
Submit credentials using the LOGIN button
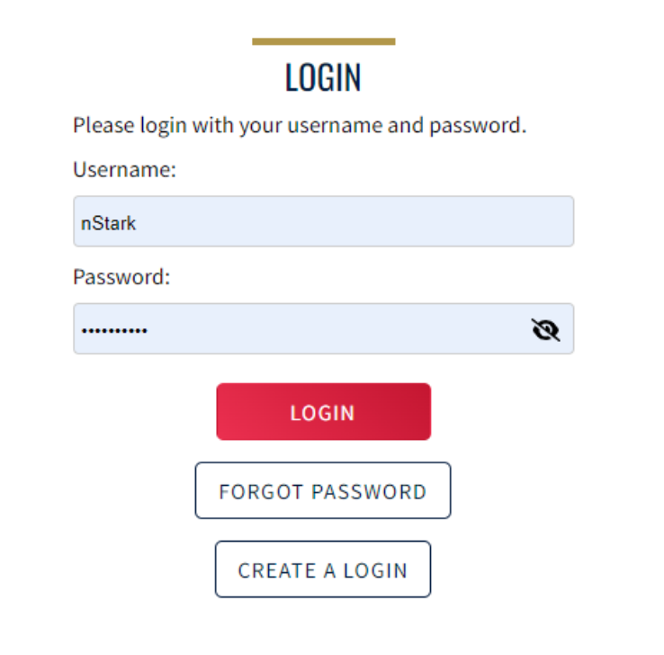click(323, 412)
